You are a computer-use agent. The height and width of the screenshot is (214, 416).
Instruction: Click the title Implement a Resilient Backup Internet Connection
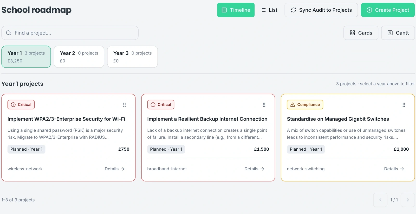click(207, 119)
